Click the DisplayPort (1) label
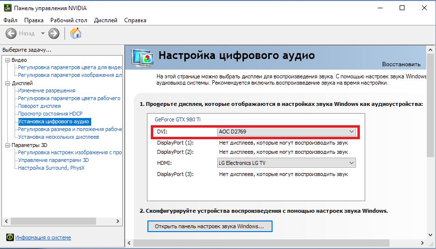The image size is (436, 249). click(x=175, y=143)
